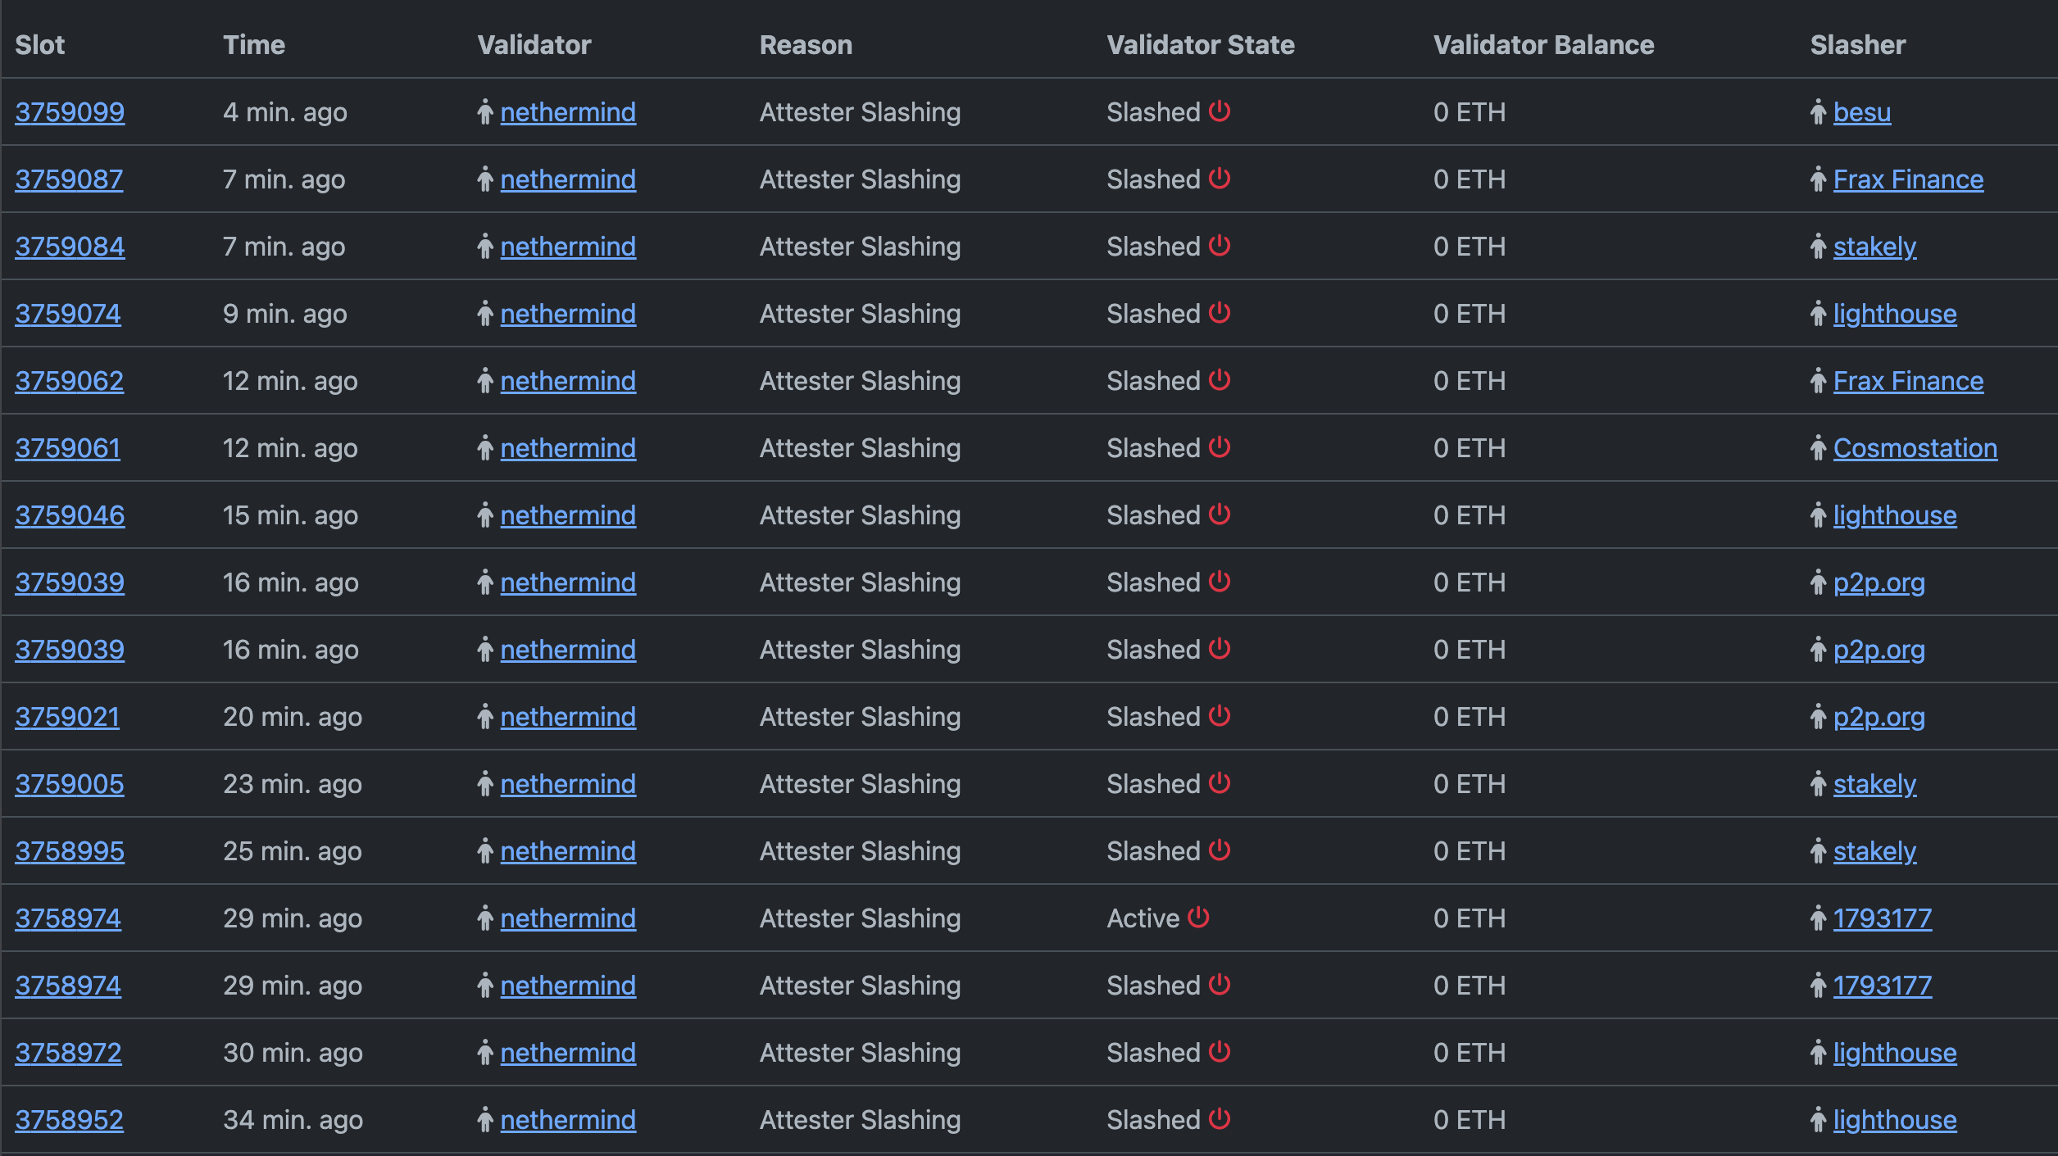Click the Time column header

254,45
